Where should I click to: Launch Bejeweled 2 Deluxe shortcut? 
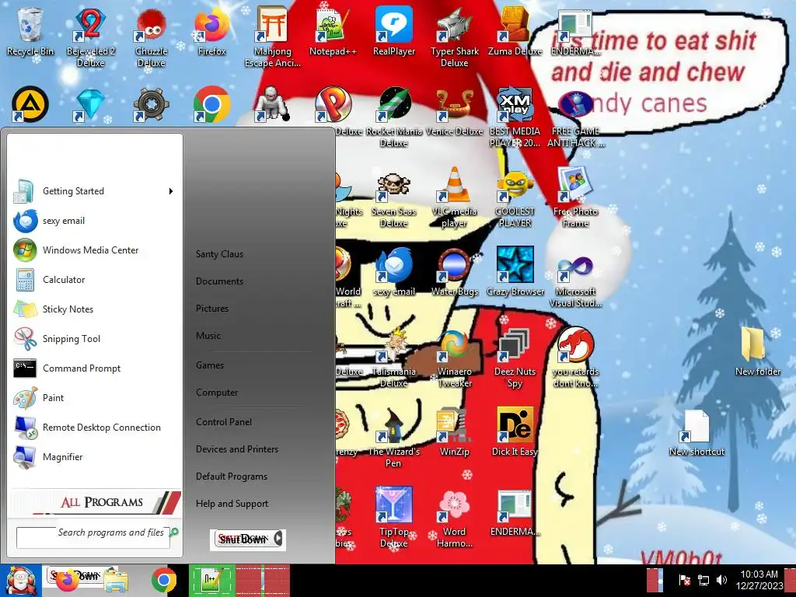point(90,37)
